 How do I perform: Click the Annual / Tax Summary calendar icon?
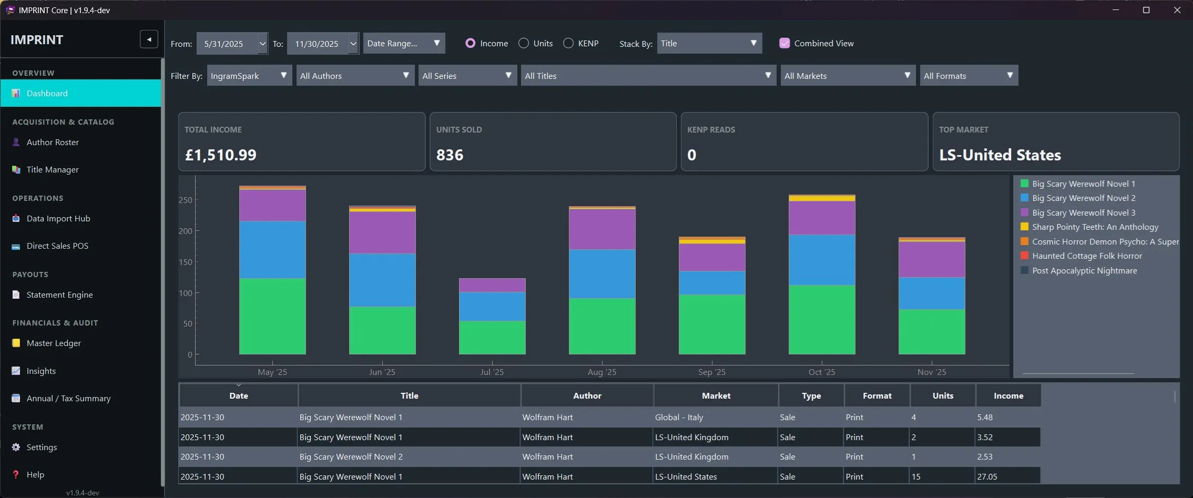coord(16,398)
